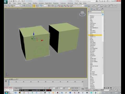The image size is (125, 94).
Task: Toggle Percent Snap
Action: coord(65,6)
